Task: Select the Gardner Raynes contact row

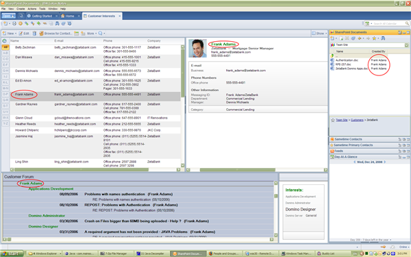Action: (95, 108)
